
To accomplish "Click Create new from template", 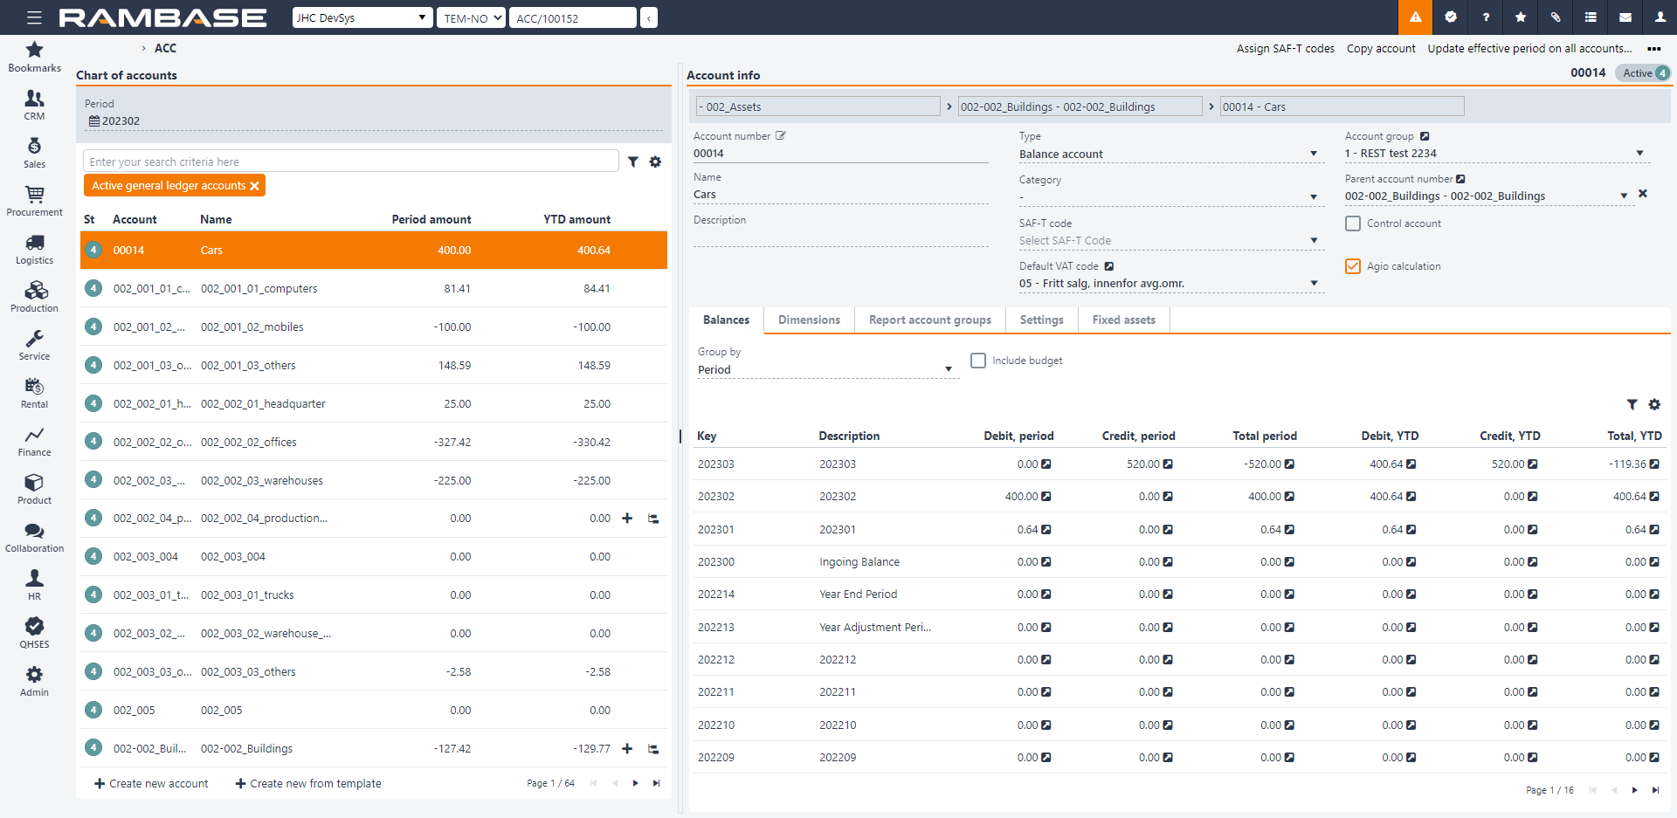I will coord(308,784).
